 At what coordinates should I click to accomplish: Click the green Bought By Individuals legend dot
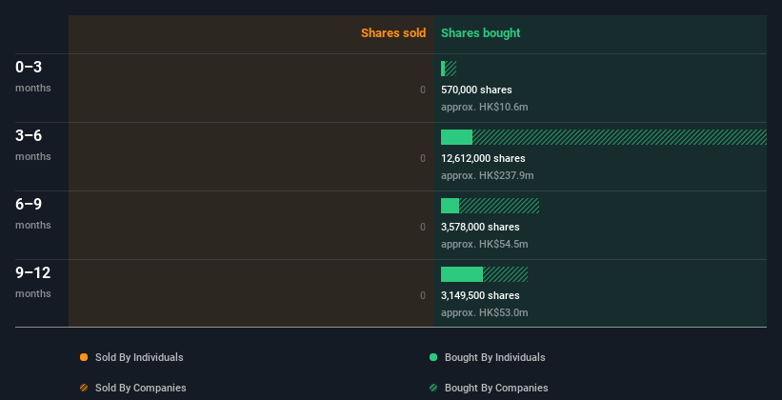tap(433, 357)
